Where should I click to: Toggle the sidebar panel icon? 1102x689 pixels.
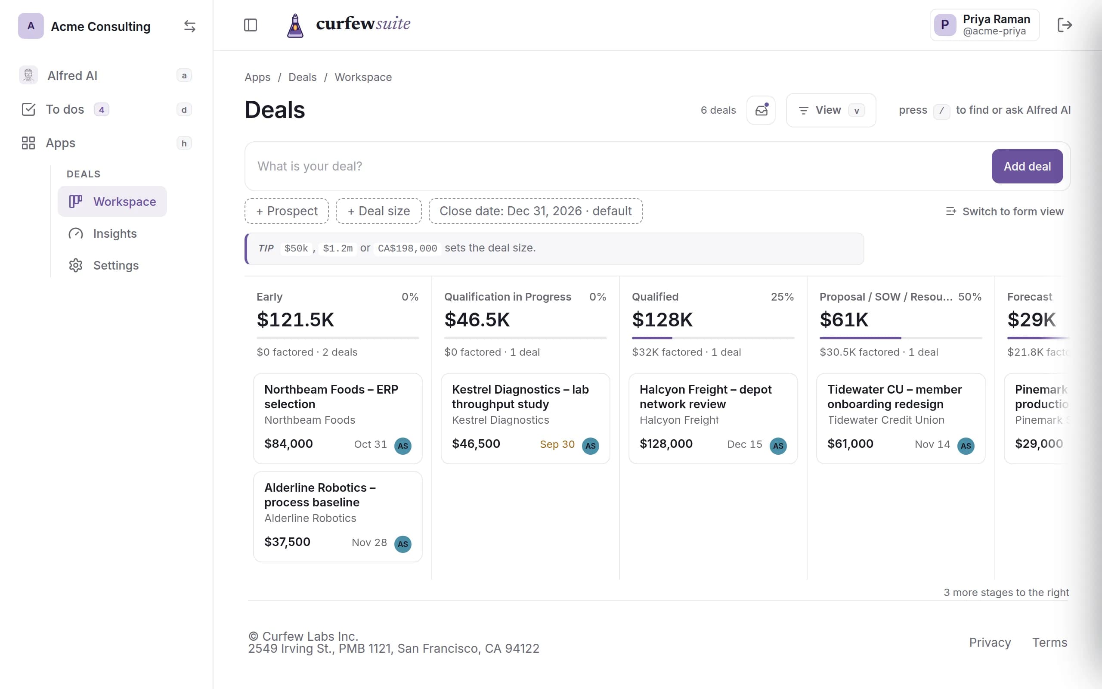point(251,25)
